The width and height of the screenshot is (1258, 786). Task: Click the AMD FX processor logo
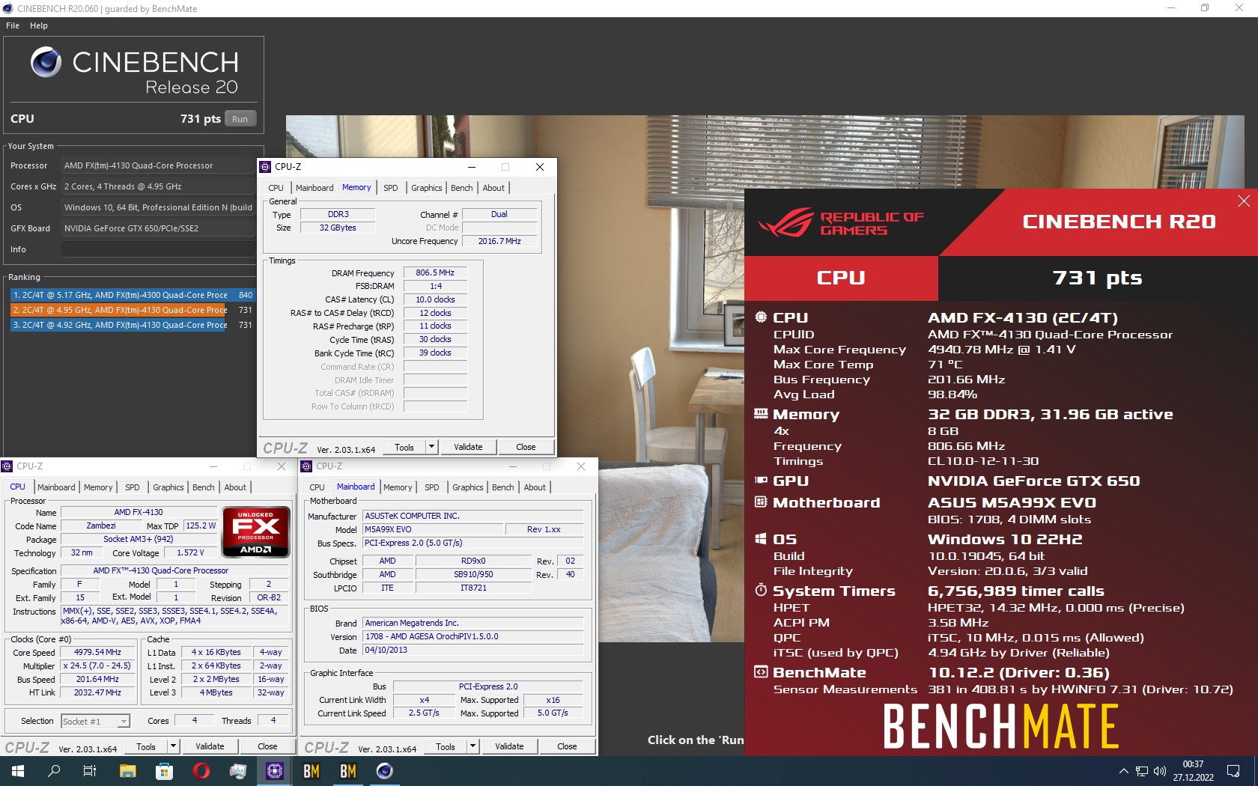click(256, 531)
